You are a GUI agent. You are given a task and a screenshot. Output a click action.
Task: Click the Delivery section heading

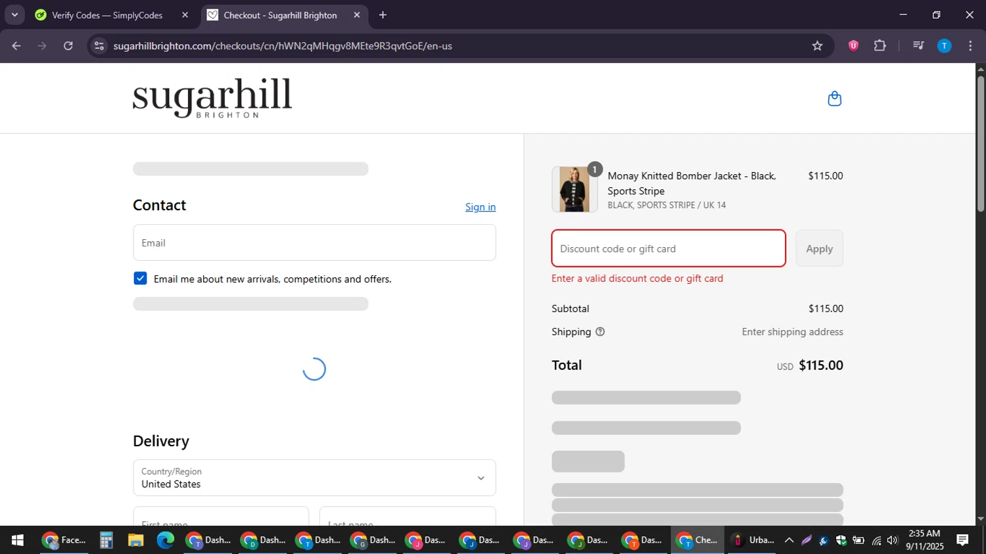(x=161, y=441)
